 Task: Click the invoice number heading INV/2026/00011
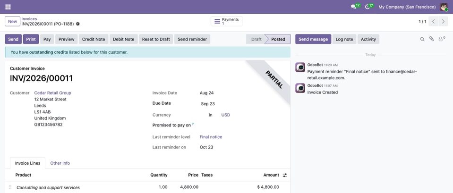click(x=41, y=78)
